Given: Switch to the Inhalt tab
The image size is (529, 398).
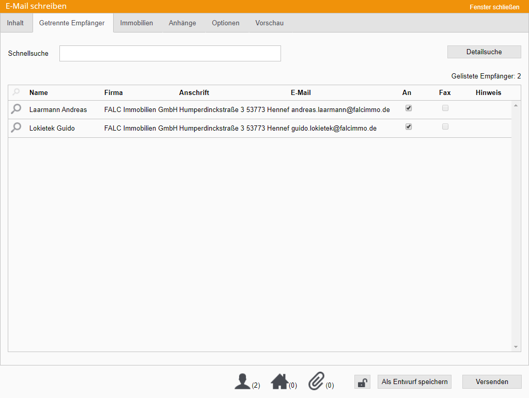Looking at the screenshot, I should [x=15, y=23].
